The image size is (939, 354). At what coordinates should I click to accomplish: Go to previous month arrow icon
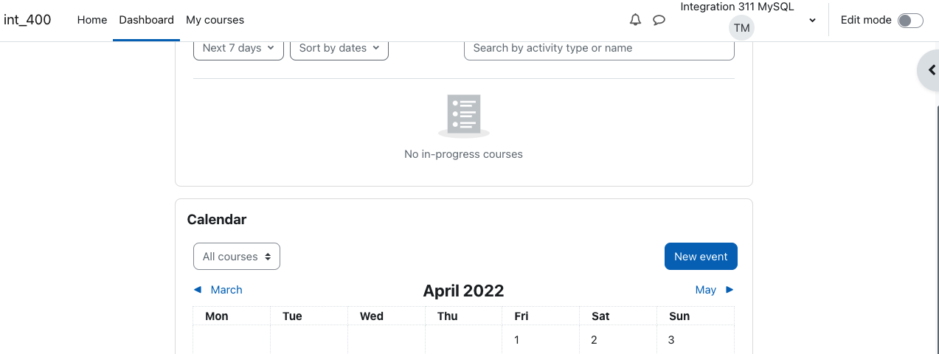tap(197, 290)
